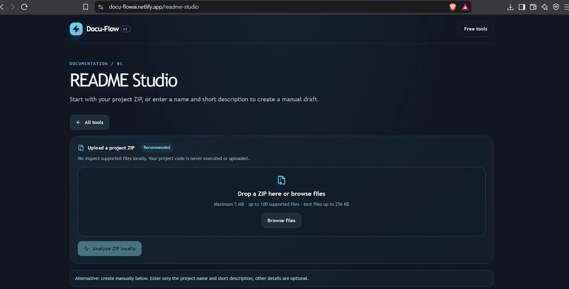Open Brave Rewards triangle icon
This screenshot has width=569, height=289.
pyautogui.click(x=465, y=7)
